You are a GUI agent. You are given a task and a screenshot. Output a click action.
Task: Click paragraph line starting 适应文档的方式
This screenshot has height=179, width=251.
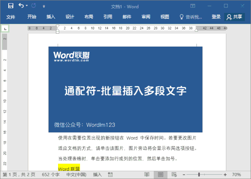(127, 148)
